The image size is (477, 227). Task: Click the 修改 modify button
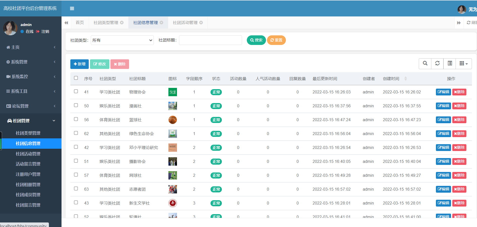(x=100, y=64)
